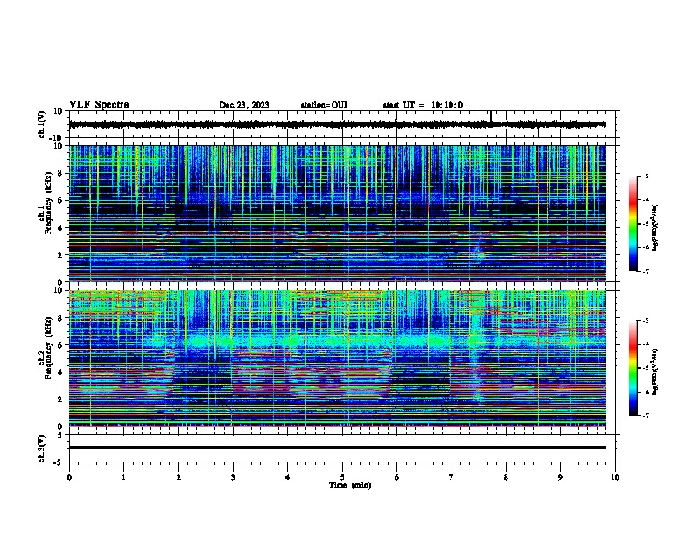Image resolution: width=693 pixels, height=535 pixels.
Task: Click the log(PSD) label beside ch.2 colorbar
Action: coord(655,372)
